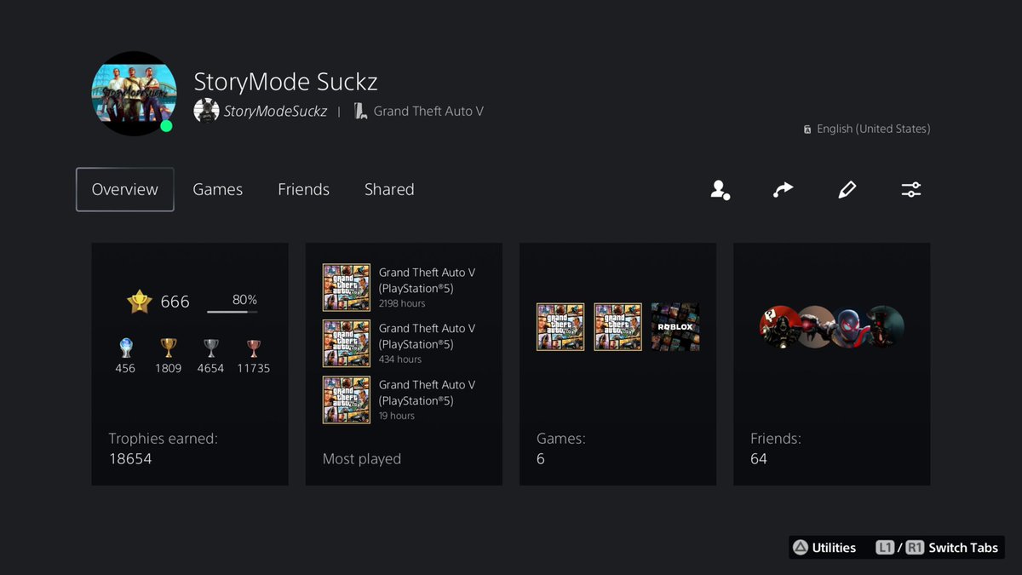Open the privacy settings sliders icon
This screenshot has width=1022, height=575.
click(911, 190)
